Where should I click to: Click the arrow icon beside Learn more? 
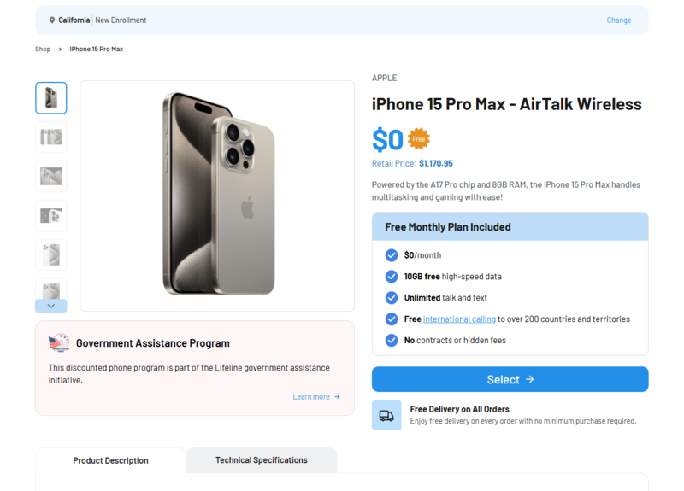338,397
